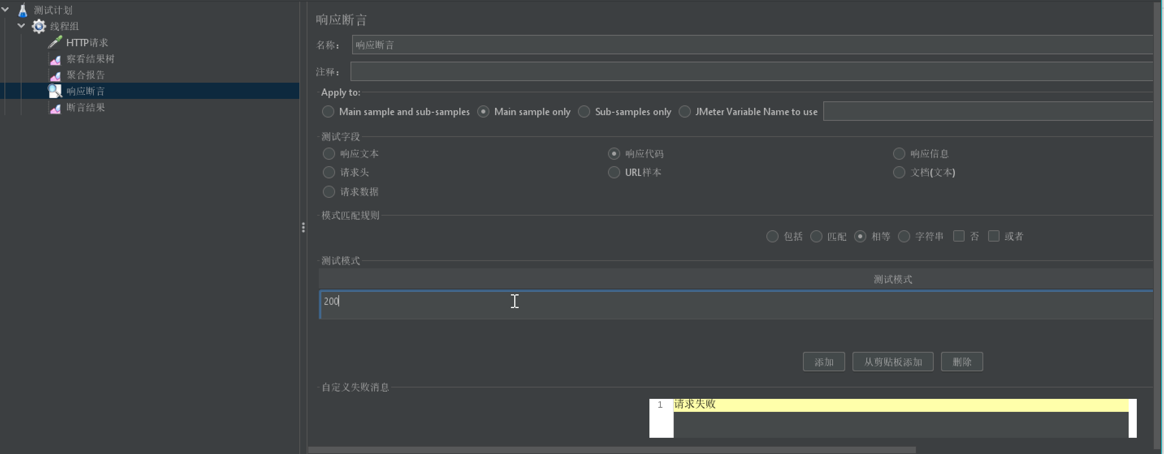
Task: Click the horizontal scrollbar at bottom
Action: 612,450
